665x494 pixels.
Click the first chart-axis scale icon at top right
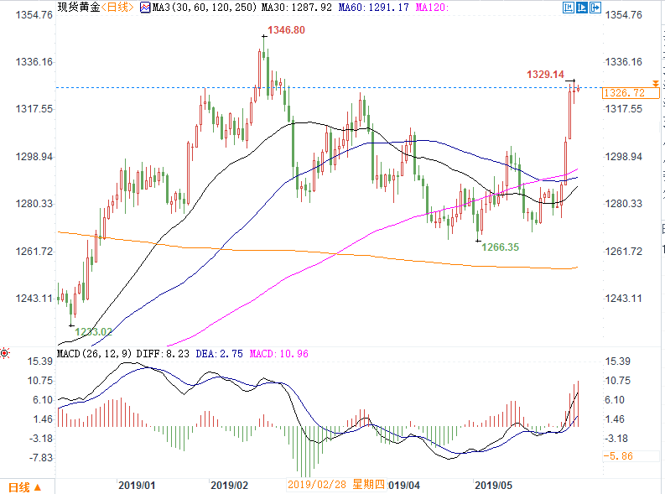point(569,8)
